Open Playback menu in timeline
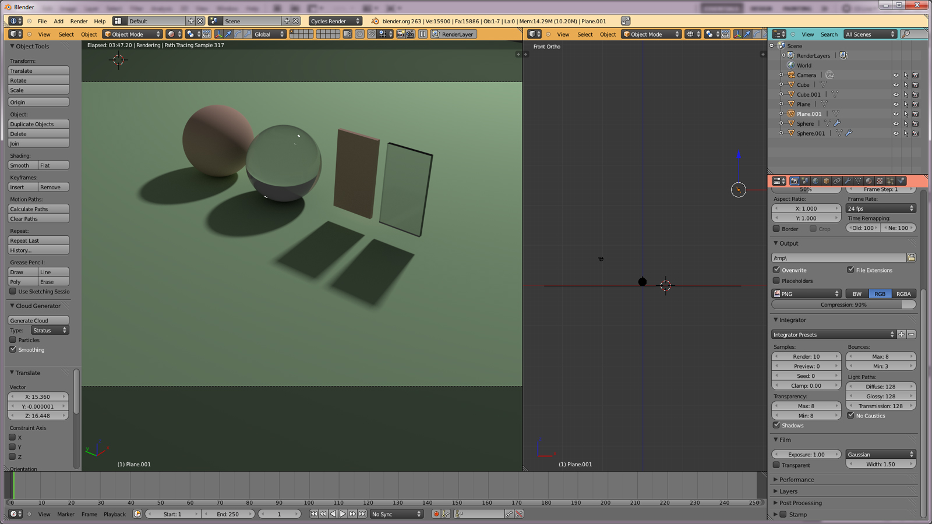Viewport: 932px width, 524px height. click(115, 514)
